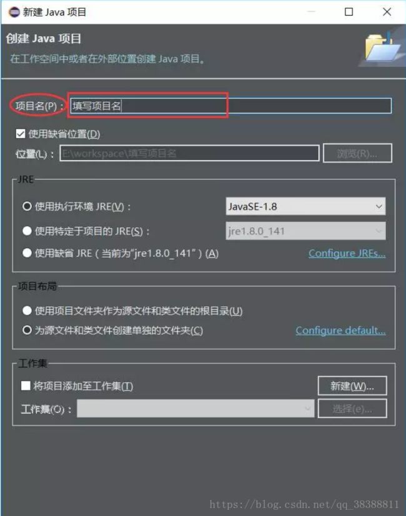
Task: Select 使用项目文件夹作为根目录 radio button
Action: [x=27, y=310]
